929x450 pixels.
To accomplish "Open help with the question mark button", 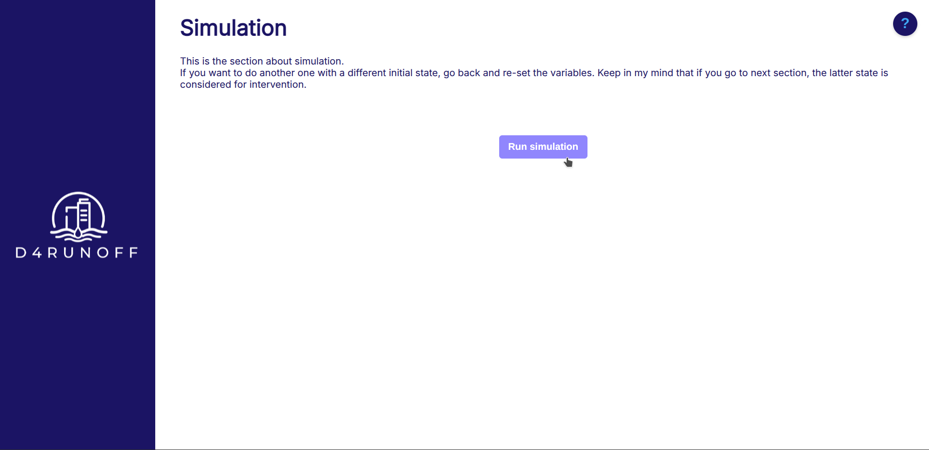I will (905, 24).
